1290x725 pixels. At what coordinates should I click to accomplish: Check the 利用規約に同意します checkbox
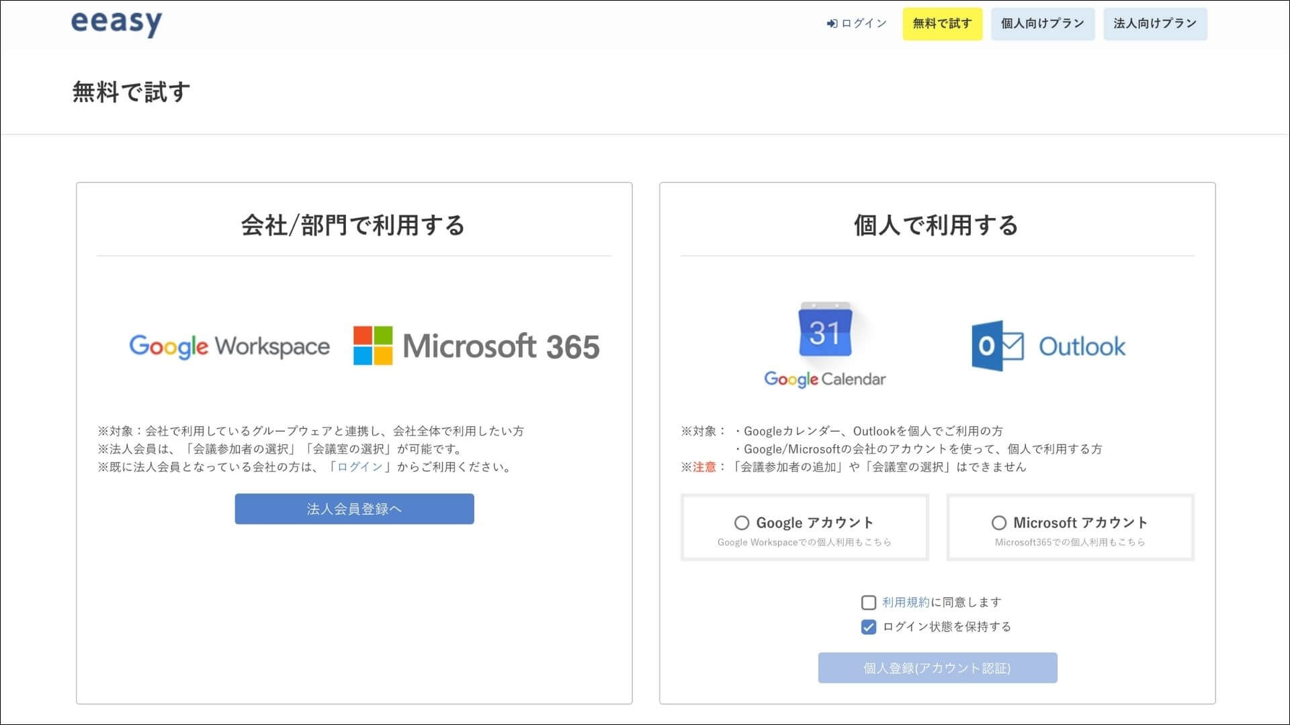(869, 602)
